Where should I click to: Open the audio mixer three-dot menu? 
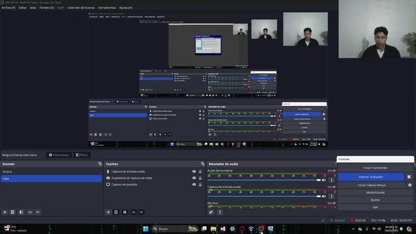(220, 213)
